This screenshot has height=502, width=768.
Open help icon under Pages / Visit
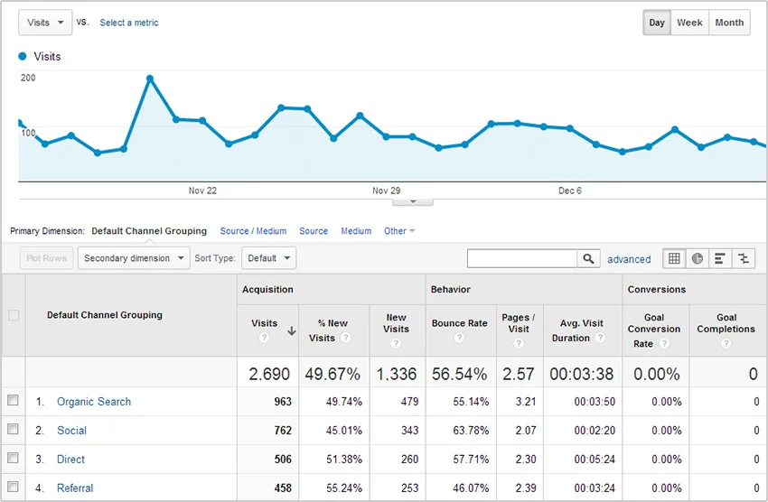(519, 343)
